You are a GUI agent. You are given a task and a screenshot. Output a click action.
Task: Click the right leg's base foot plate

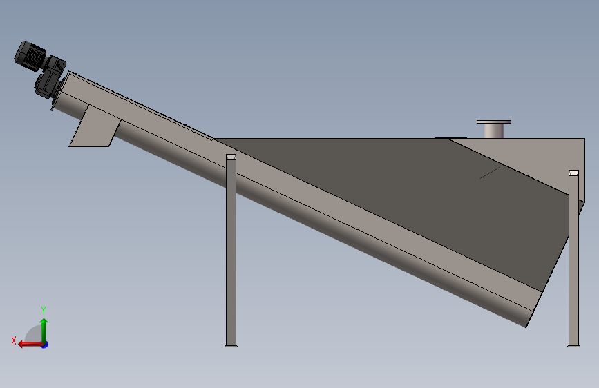point(573,346)
